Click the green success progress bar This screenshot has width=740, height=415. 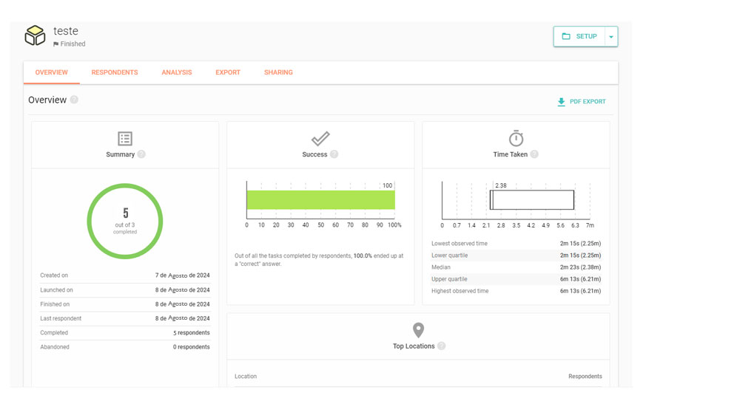tap(320, 200)
